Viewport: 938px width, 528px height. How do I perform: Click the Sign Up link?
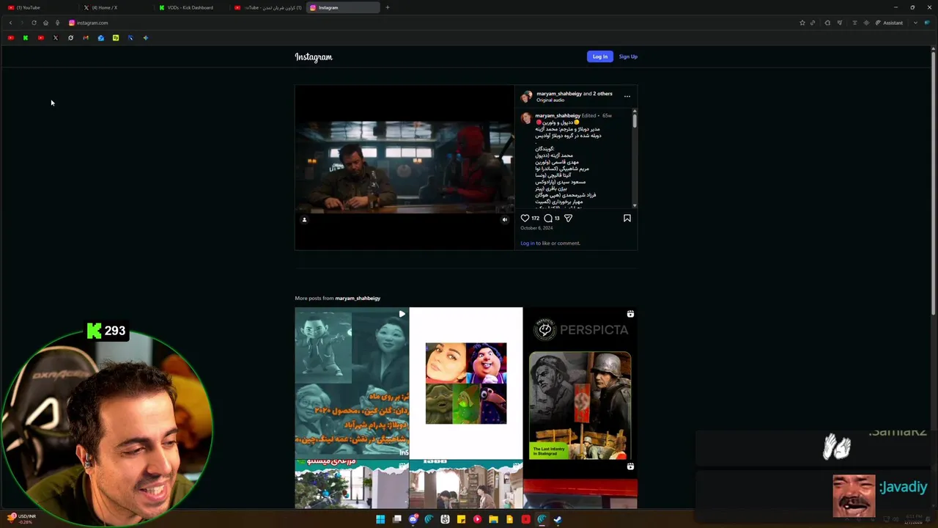pos(628,56)
